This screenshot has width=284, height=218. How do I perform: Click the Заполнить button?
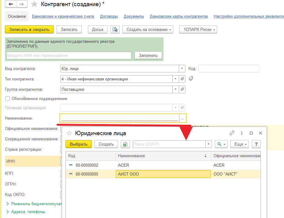tap(148, 56)
